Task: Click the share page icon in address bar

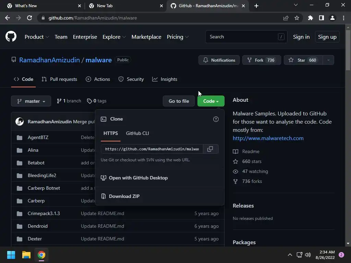Action: [x=286, y=18]
